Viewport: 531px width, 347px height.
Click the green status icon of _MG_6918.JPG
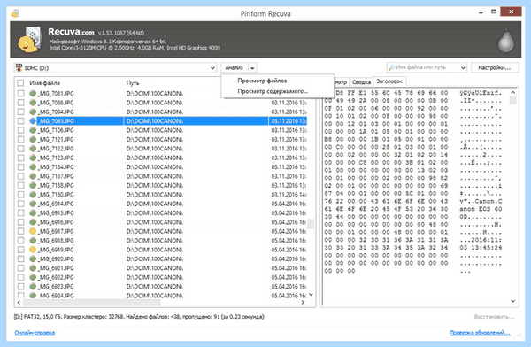33,240
